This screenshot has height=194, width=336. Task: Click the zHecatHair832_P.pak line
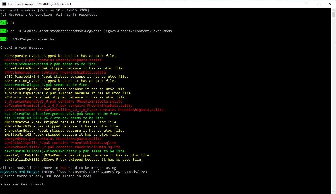coord(62,126)
